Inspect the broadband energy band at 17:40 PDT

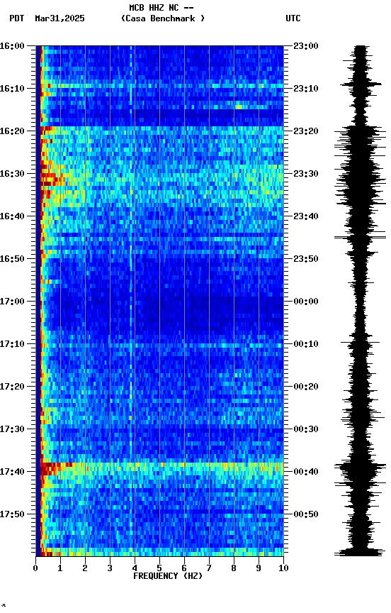(162, 469)
